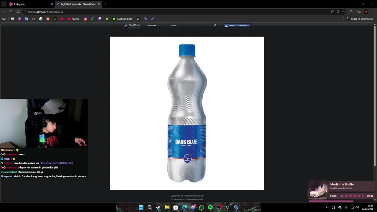
Task: Open Spotify from the taskbar
Action: pyautogui.click(x=210, y=207)
